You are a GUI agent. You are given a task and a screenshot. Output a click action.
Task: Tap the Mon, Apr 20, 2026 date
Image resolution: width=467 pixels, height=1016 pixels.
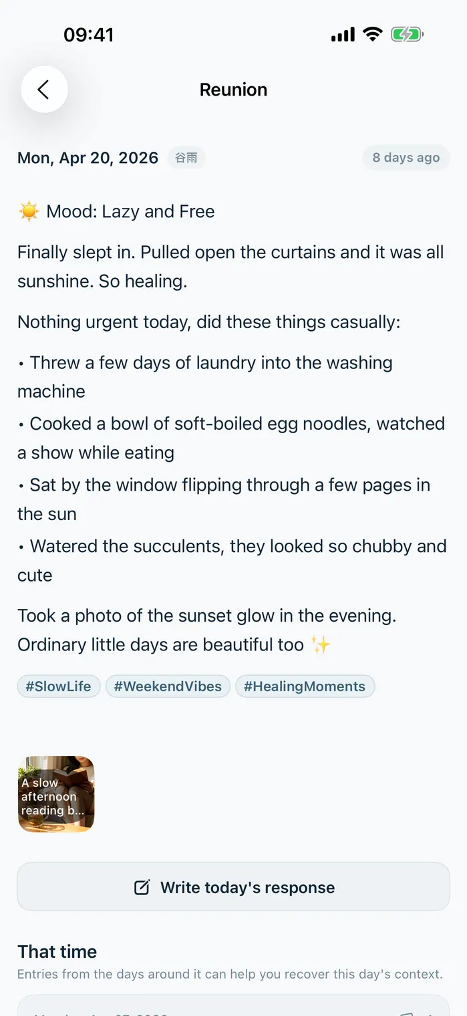tap(88, 158)
